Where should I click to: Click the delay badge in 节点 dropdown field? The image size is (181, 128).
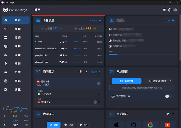[95, 102]
